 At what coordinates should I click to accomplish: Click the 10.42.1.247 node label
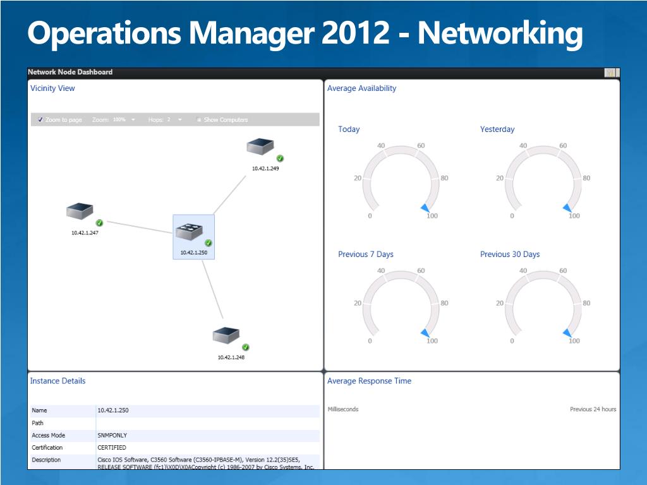click(x=85, y=233)
